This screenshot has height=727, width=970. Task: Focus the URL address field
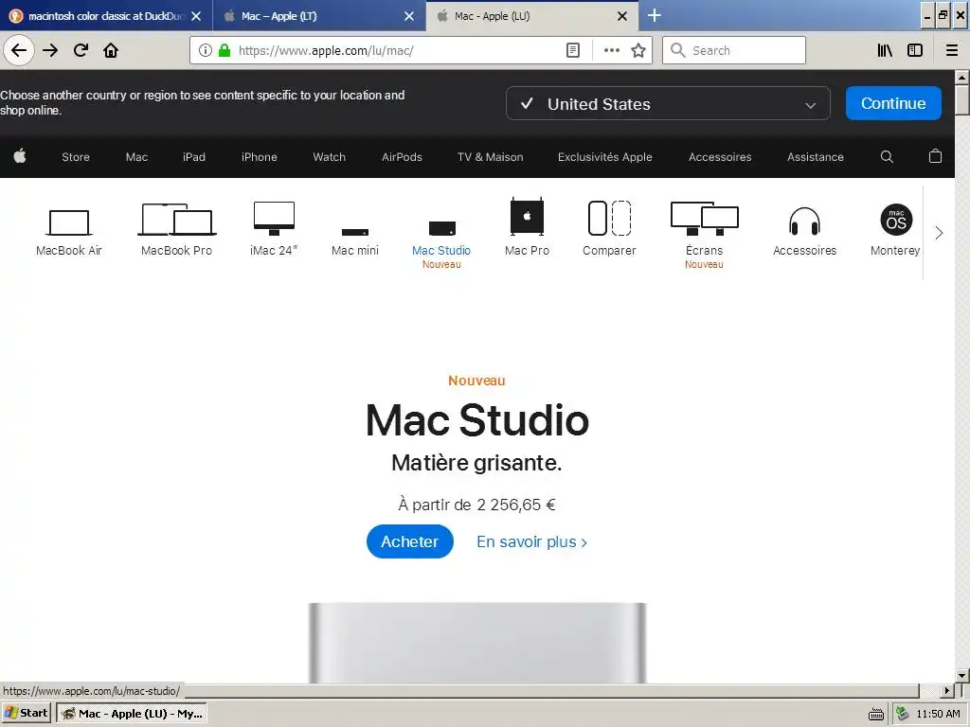(396, 51)
